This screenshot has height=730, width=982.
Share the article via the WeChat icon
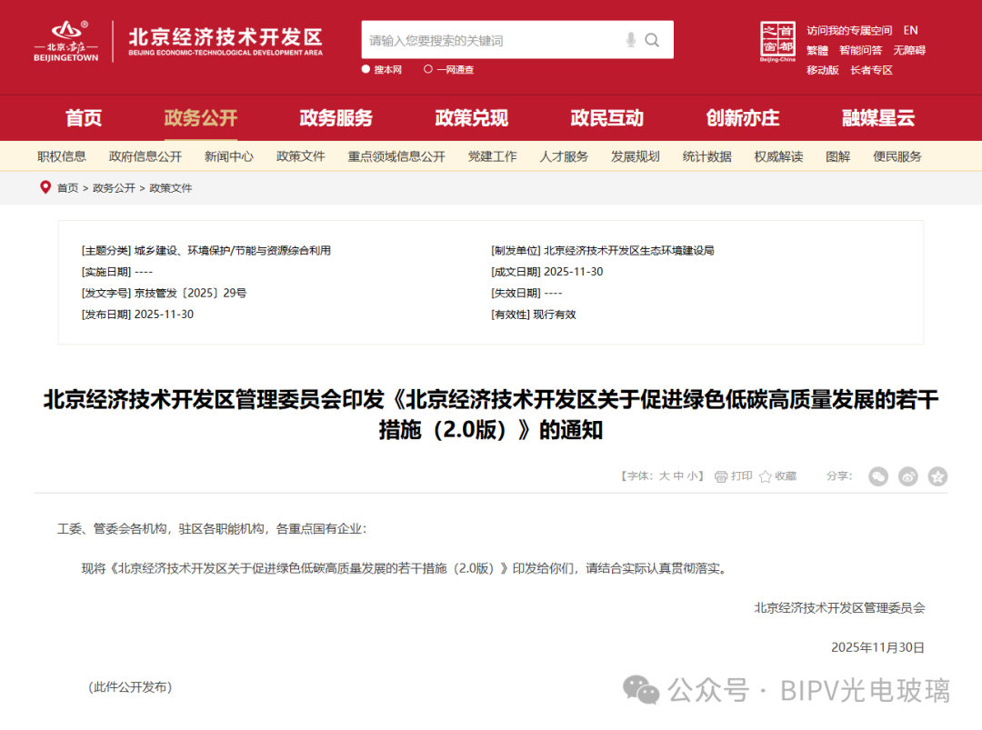(878, 475)
